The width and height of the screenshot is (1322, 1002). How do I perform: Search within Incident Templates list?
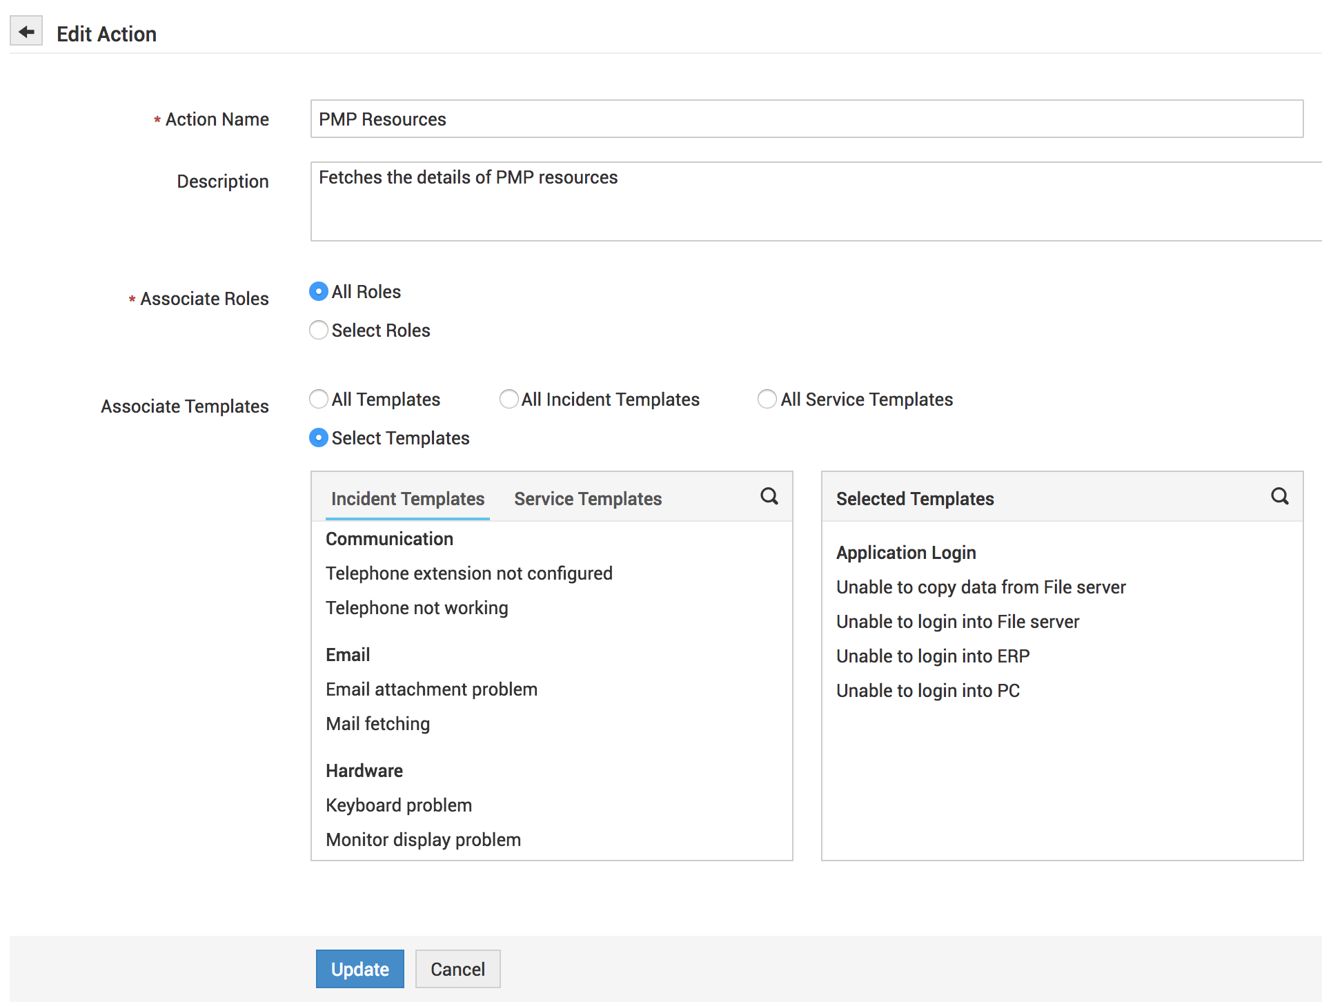[769, 496]
